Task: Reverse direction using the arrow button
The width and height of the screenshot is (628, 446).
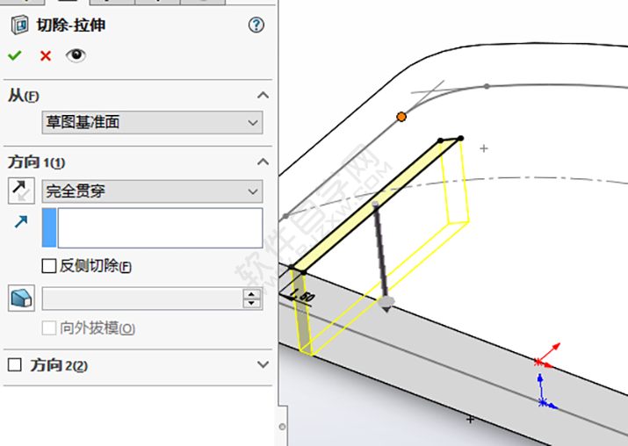Action: (x=21, y=191)
